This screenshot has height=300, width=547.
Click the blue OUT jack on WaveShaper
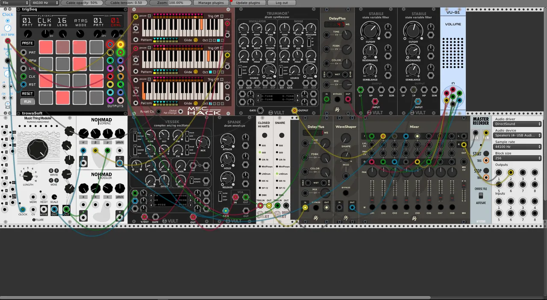pos(352,208)
